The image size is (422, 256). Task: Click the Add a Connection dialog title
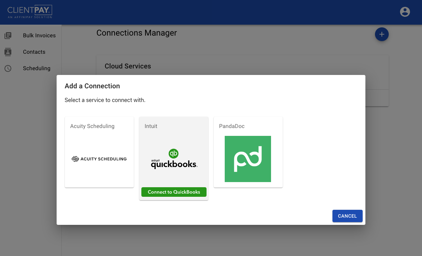pyautogui.click(x=92, y=86)
